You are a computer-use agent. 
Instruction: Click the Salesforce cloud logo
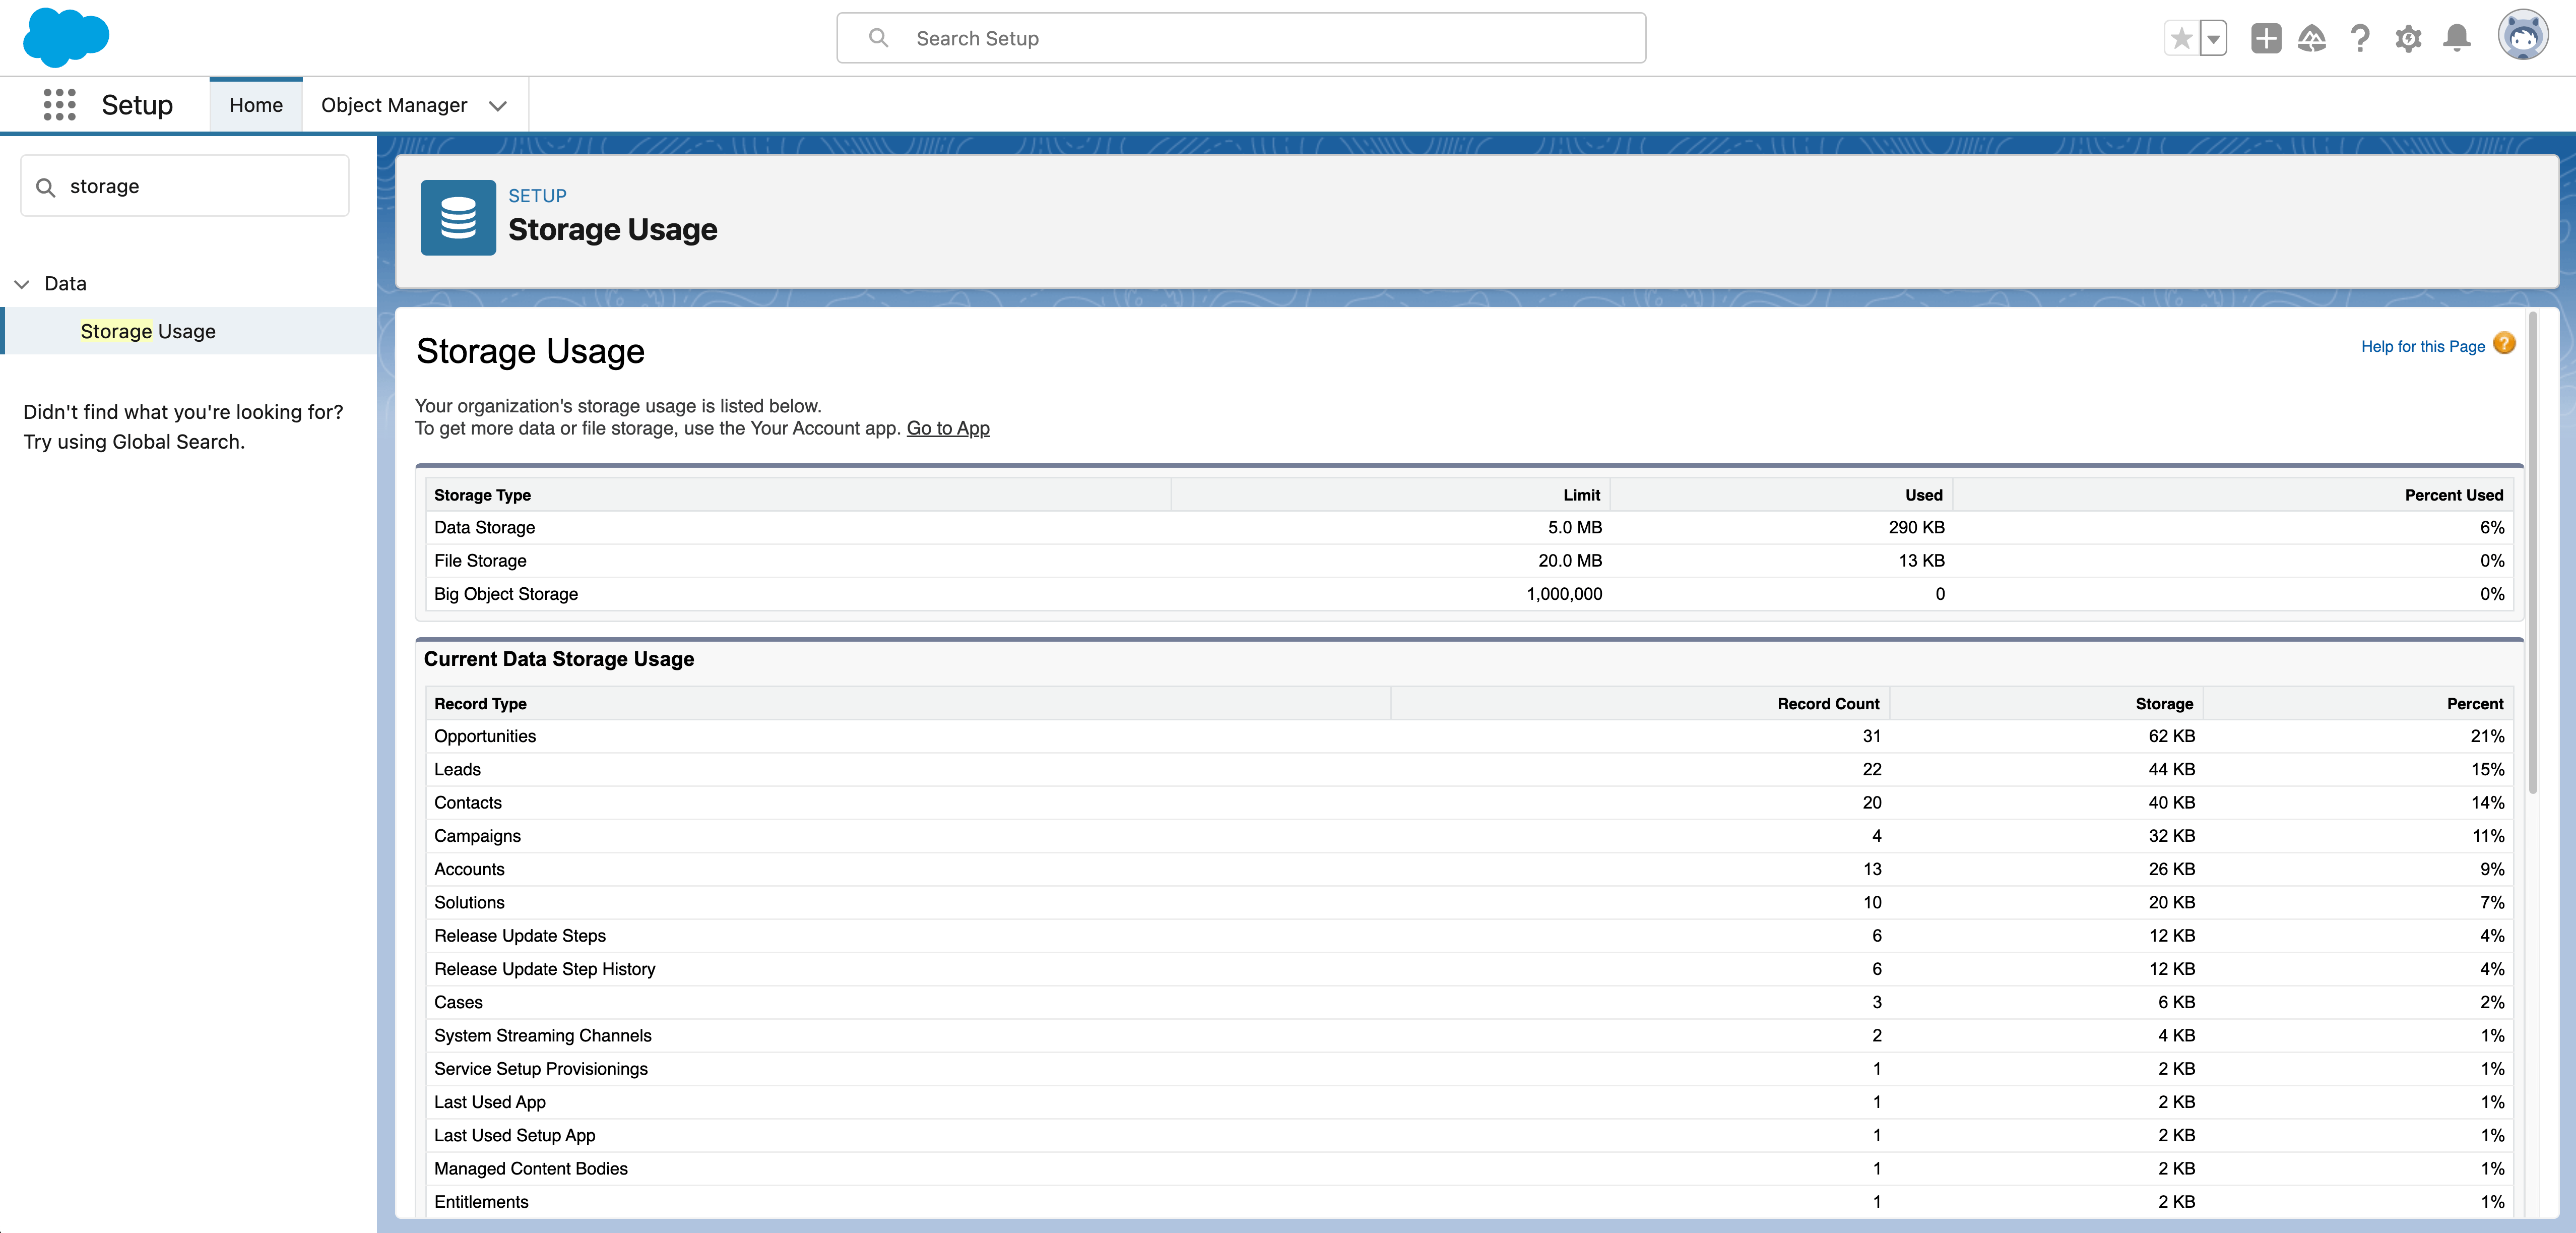click(x=65, y=38)
